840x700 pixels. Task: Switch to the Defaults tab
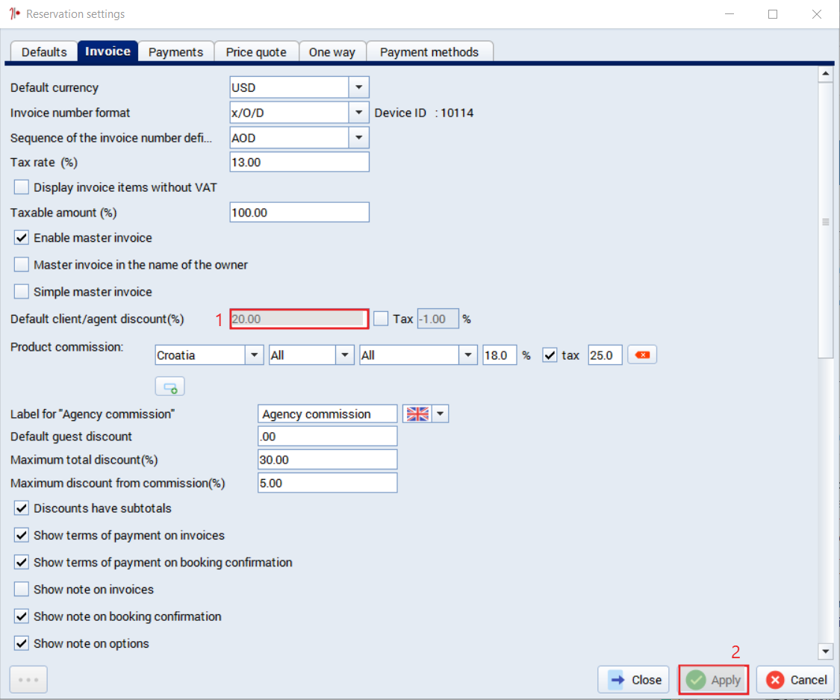tap(44, 52)
